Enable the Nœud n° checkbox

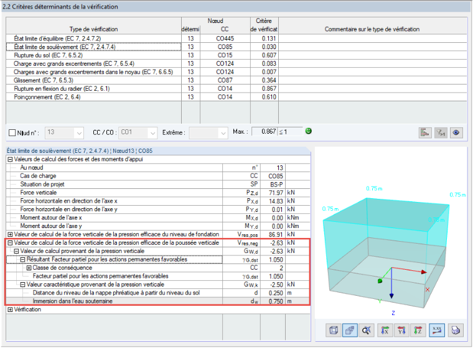click(x=12, y=133)
